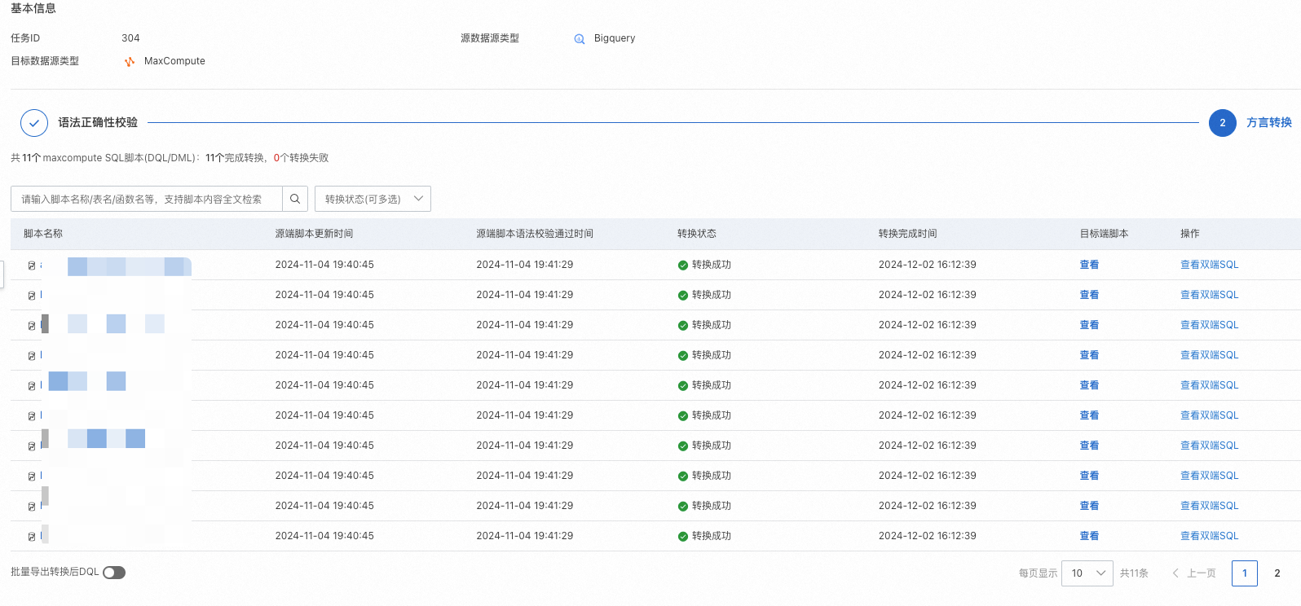Click the completed checkmark step circle
This screenshot has height=606, width=1301.
coord(34,123)
